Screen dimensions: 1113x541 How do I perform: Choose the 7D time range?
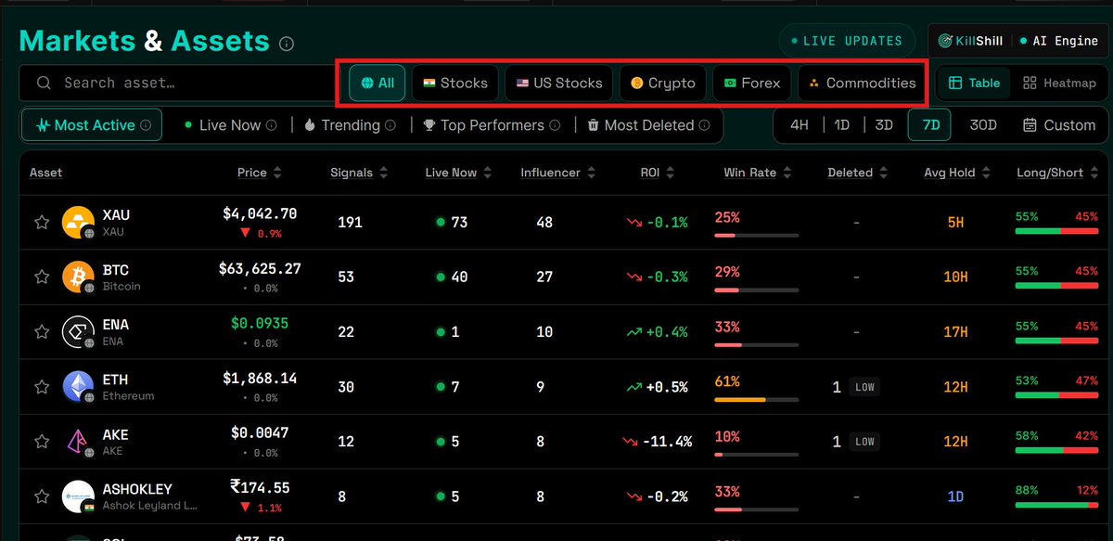(929, 124)
